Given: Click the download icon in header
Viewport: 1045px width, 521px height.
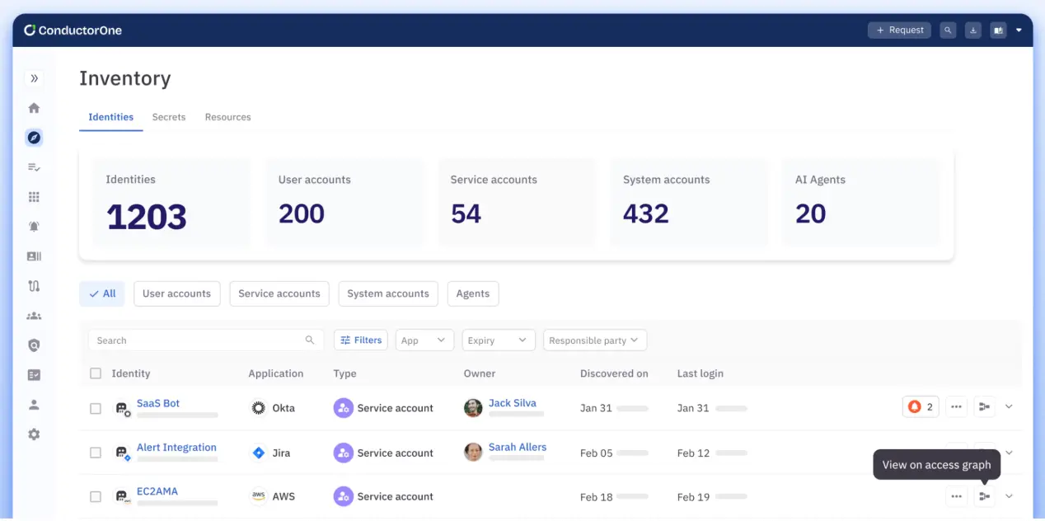Looking at the screenshot, I should 973,31.
